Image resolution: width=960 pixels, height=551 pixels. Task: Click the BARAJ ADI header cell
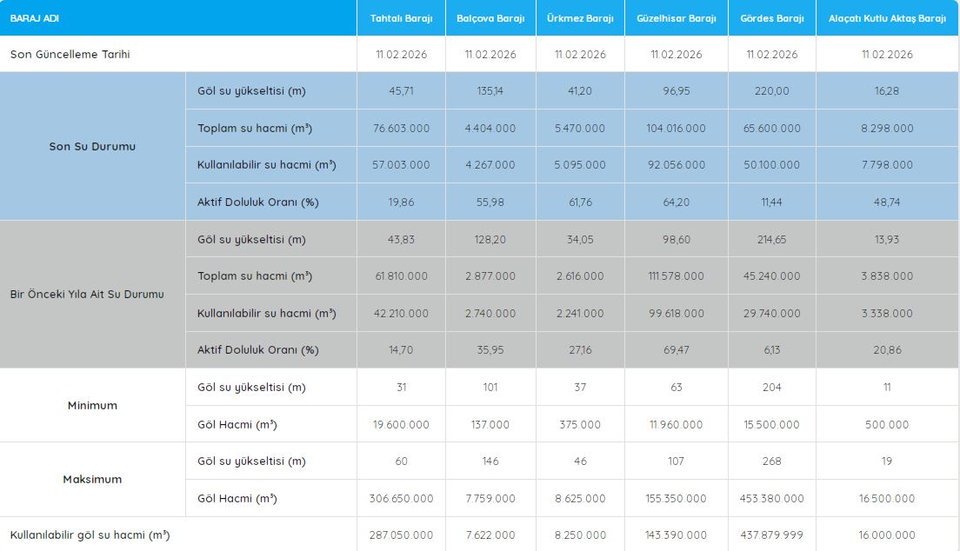tap(35, 18)
